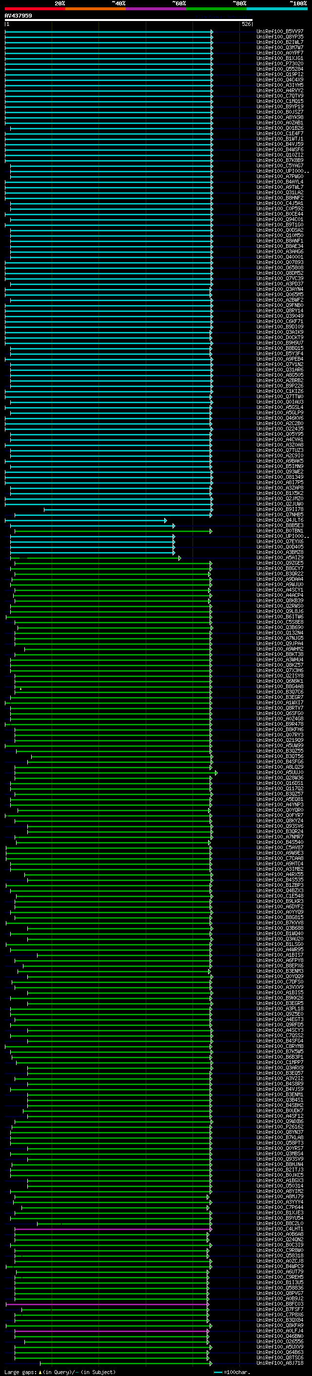The width and height of the screenshot is (312, 1376).
Task: Select label UniRef100_Q7VC39
Action: pos(280,278)
